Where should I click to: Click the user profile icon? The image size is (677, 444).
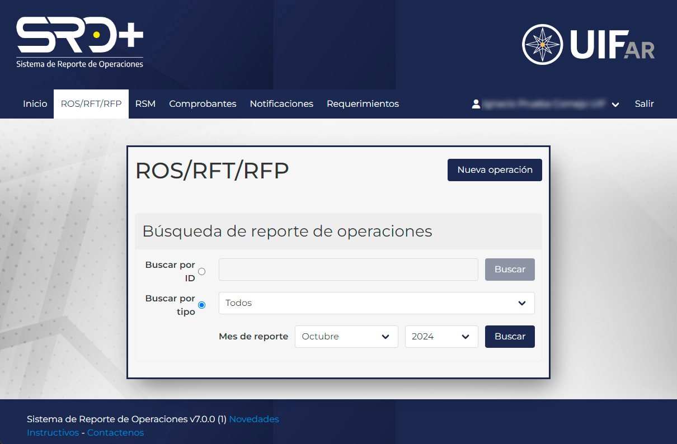476,104
